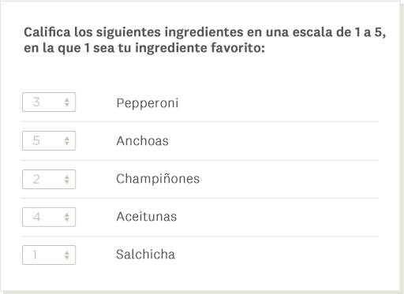Viewport: 404px width, 294px height.
Task: Click the value 5 shown for Anchoas
Action: (x=36, y=140)
